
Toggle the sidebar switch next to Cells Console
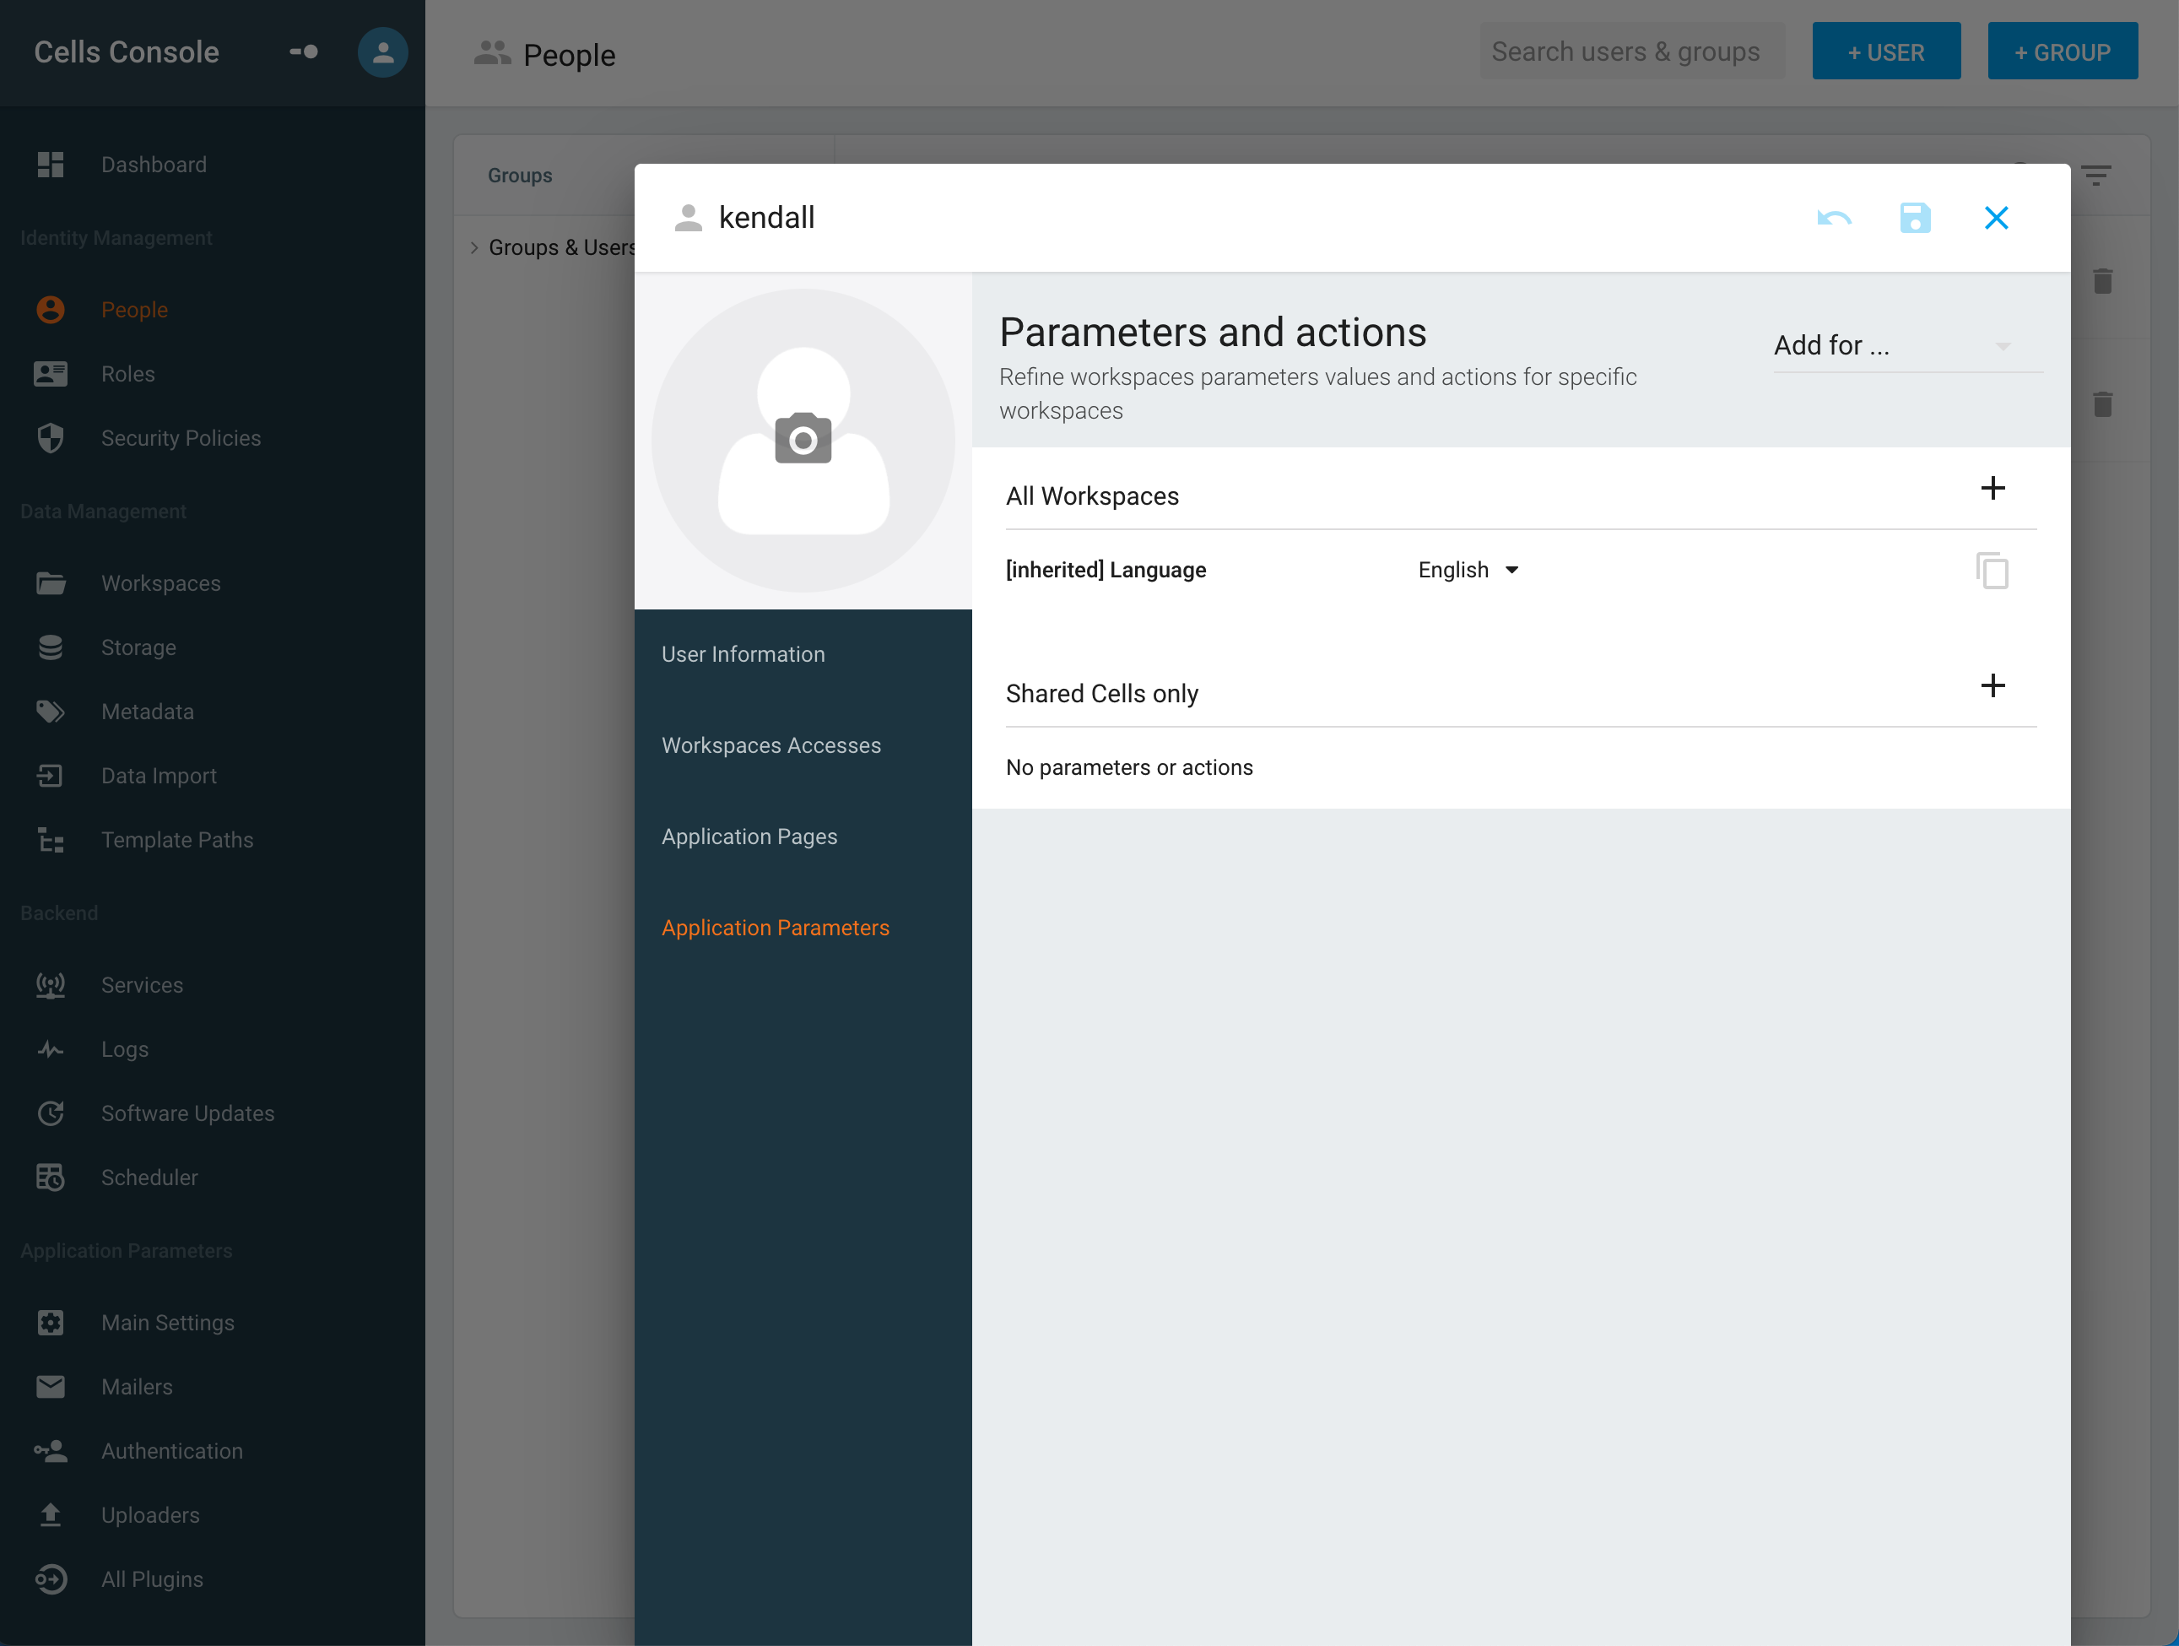(x=304, y=52)
